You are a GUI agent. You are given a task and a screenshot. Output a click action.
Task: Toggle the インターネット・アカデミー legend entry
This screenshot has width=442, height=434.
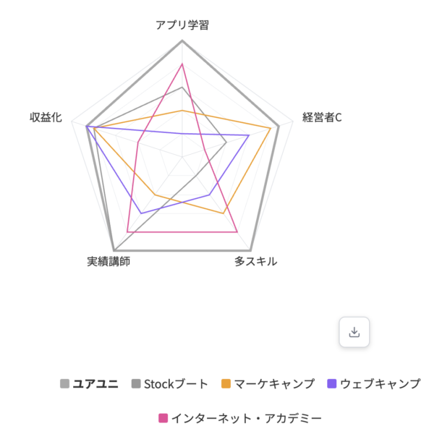pyautogui.click(x=240, y=418)
